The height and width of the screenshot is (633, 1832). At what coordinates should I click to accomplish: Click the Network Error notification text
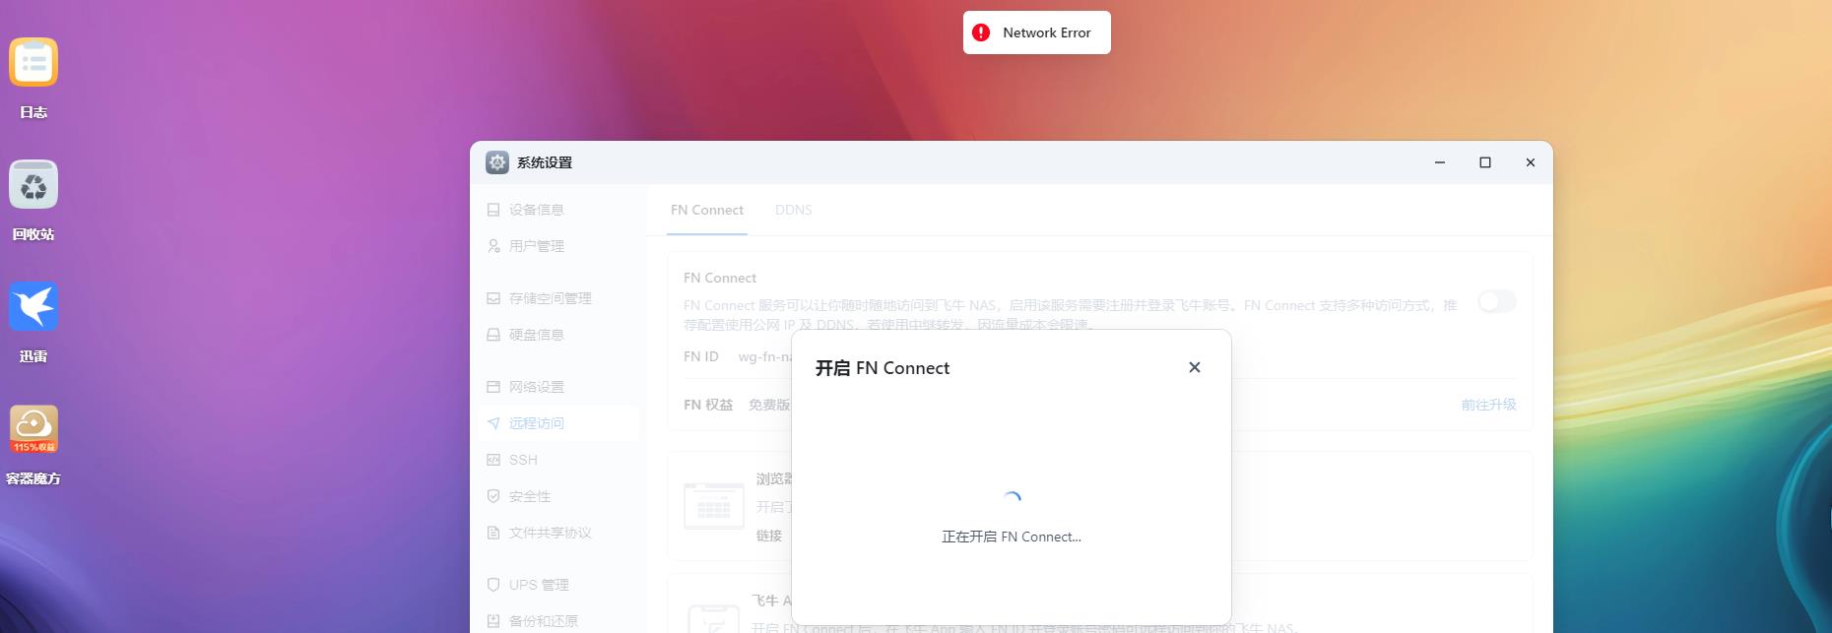pos(1047,32)
